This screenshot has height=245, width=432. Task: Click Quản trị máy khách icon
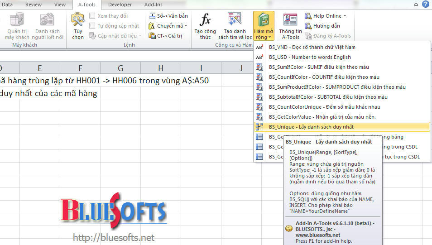[17, 20]
